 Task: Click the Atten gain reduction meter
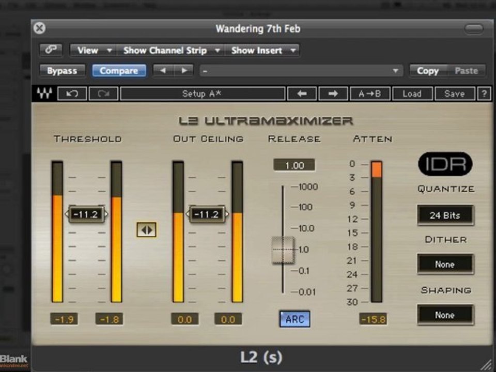(x=377, y=232)
